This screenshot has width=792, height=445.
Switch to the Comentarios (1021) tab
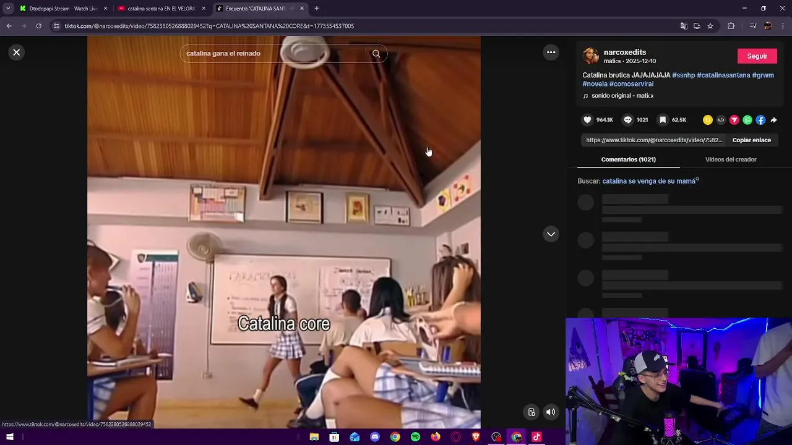628,159
